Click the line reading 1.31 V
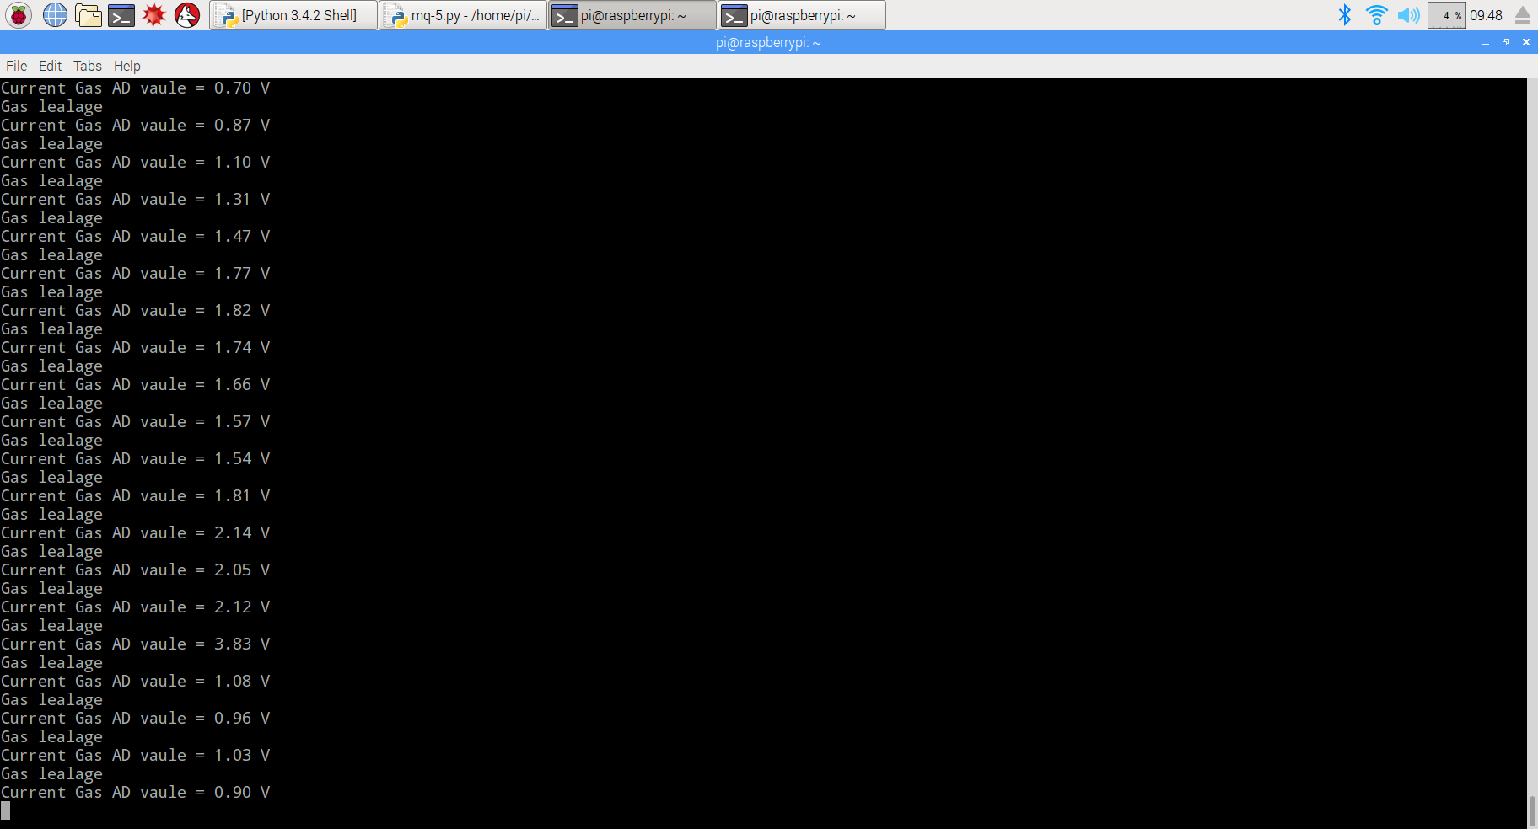The width and height of the screenshot is (1538, 829). pyautogui.click(x=135, y=199)
